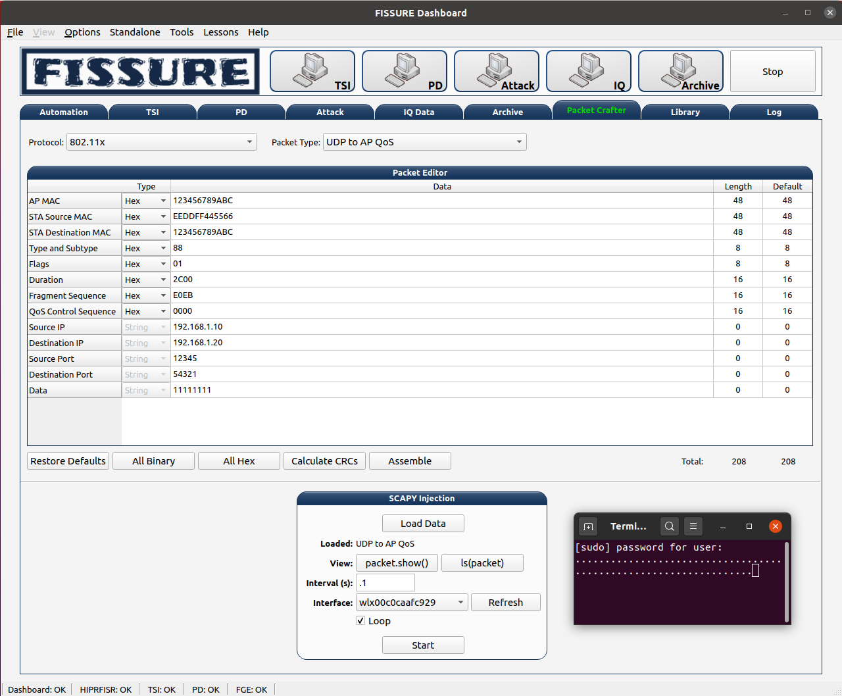Uncheck the Loop checkbox
This screenshot has height=696, width=842.
click(x=360, y=620)
